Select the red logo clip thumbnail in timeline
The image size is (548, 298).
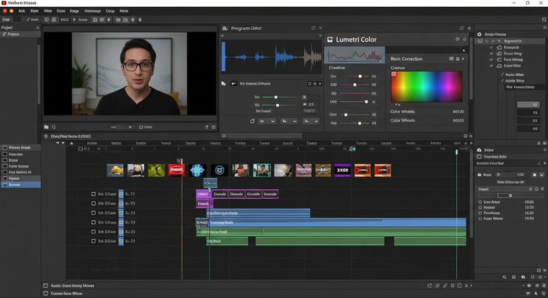pyautogui.click(x=177, y=170)
